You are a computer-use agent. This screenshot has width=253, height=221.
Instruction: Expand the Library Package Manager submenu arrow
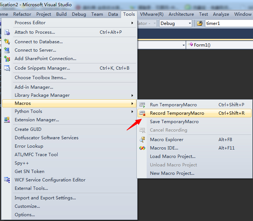(132, 96)
